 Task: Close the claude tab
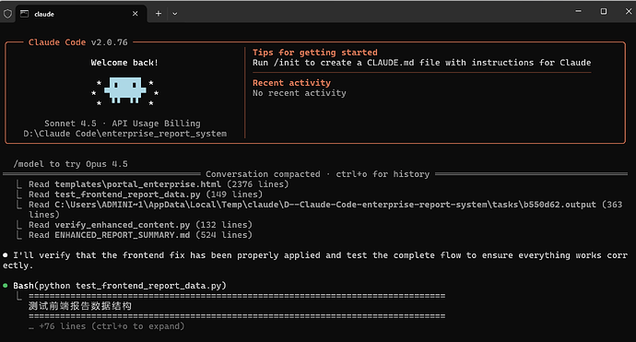pos(135,14)
